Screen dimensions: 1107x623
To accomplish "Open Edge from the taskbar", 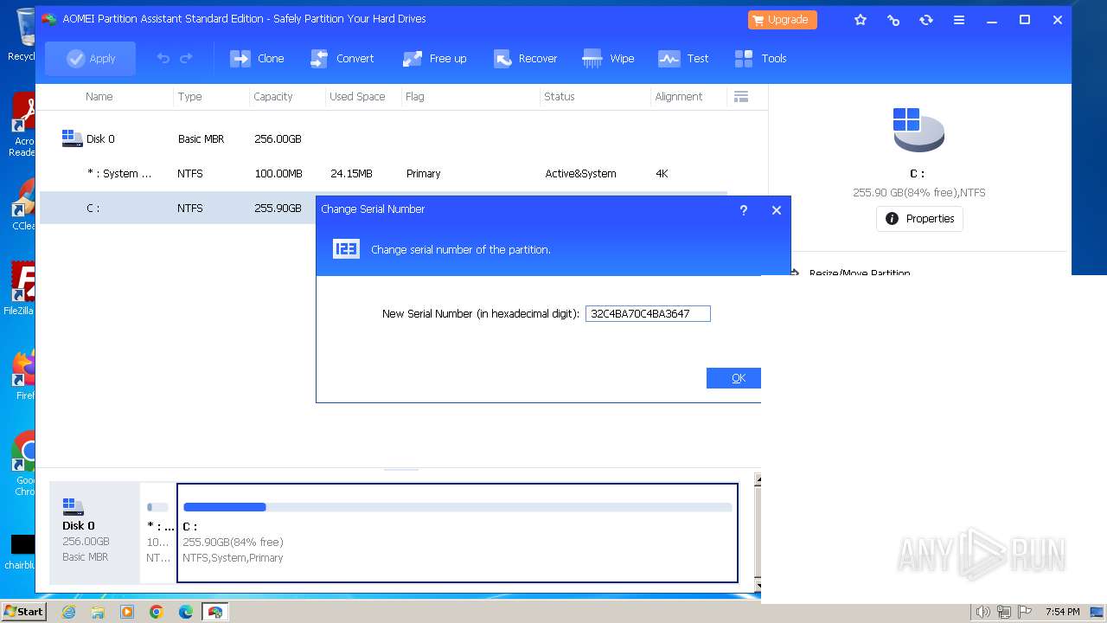I will click(186, 612).
